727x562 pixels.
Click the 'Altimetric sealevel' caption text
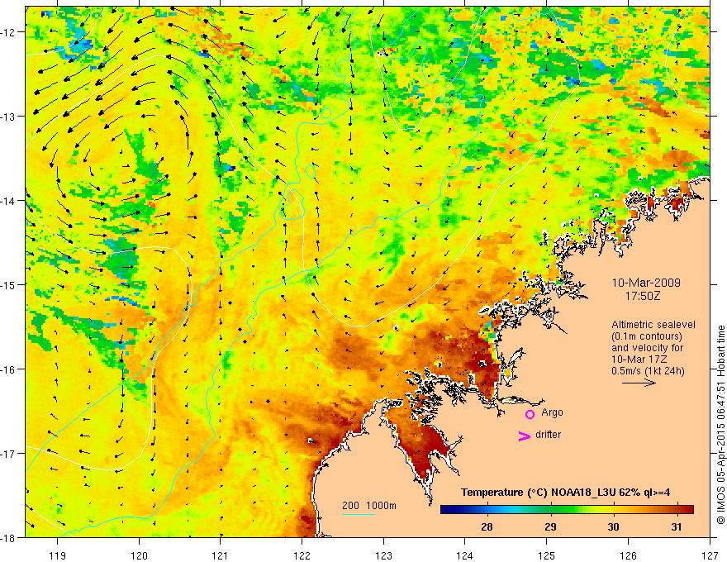click(653, 325)
